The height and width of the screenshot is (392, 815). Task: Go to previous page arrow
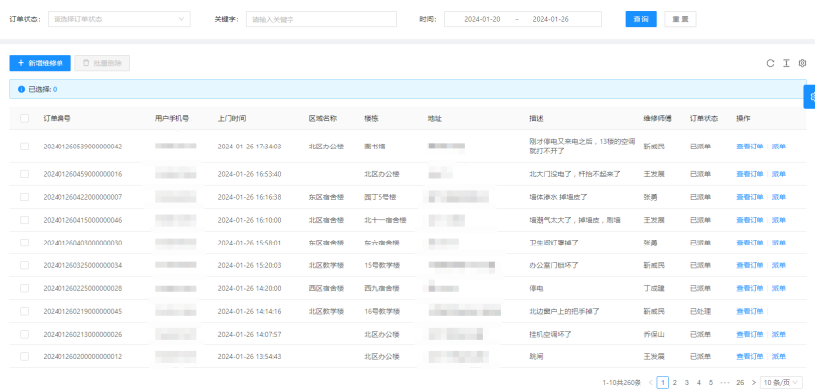(650, 383)
